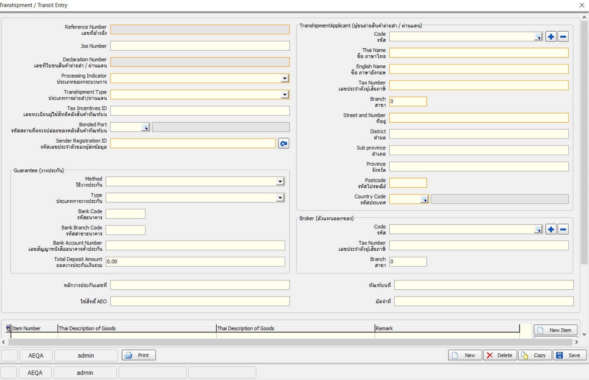The width and height of the screenshot is (589, 380).
Task: Refresh the Sender Registration ID
Action: click(x=284, y=143)
